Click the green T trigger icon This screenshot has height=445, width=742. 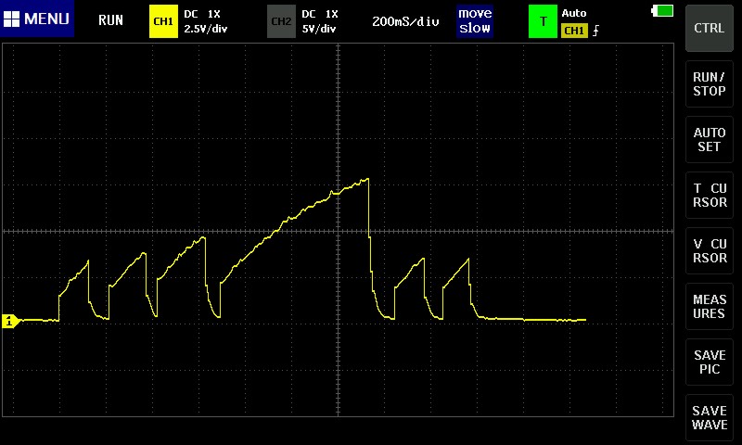543,20
